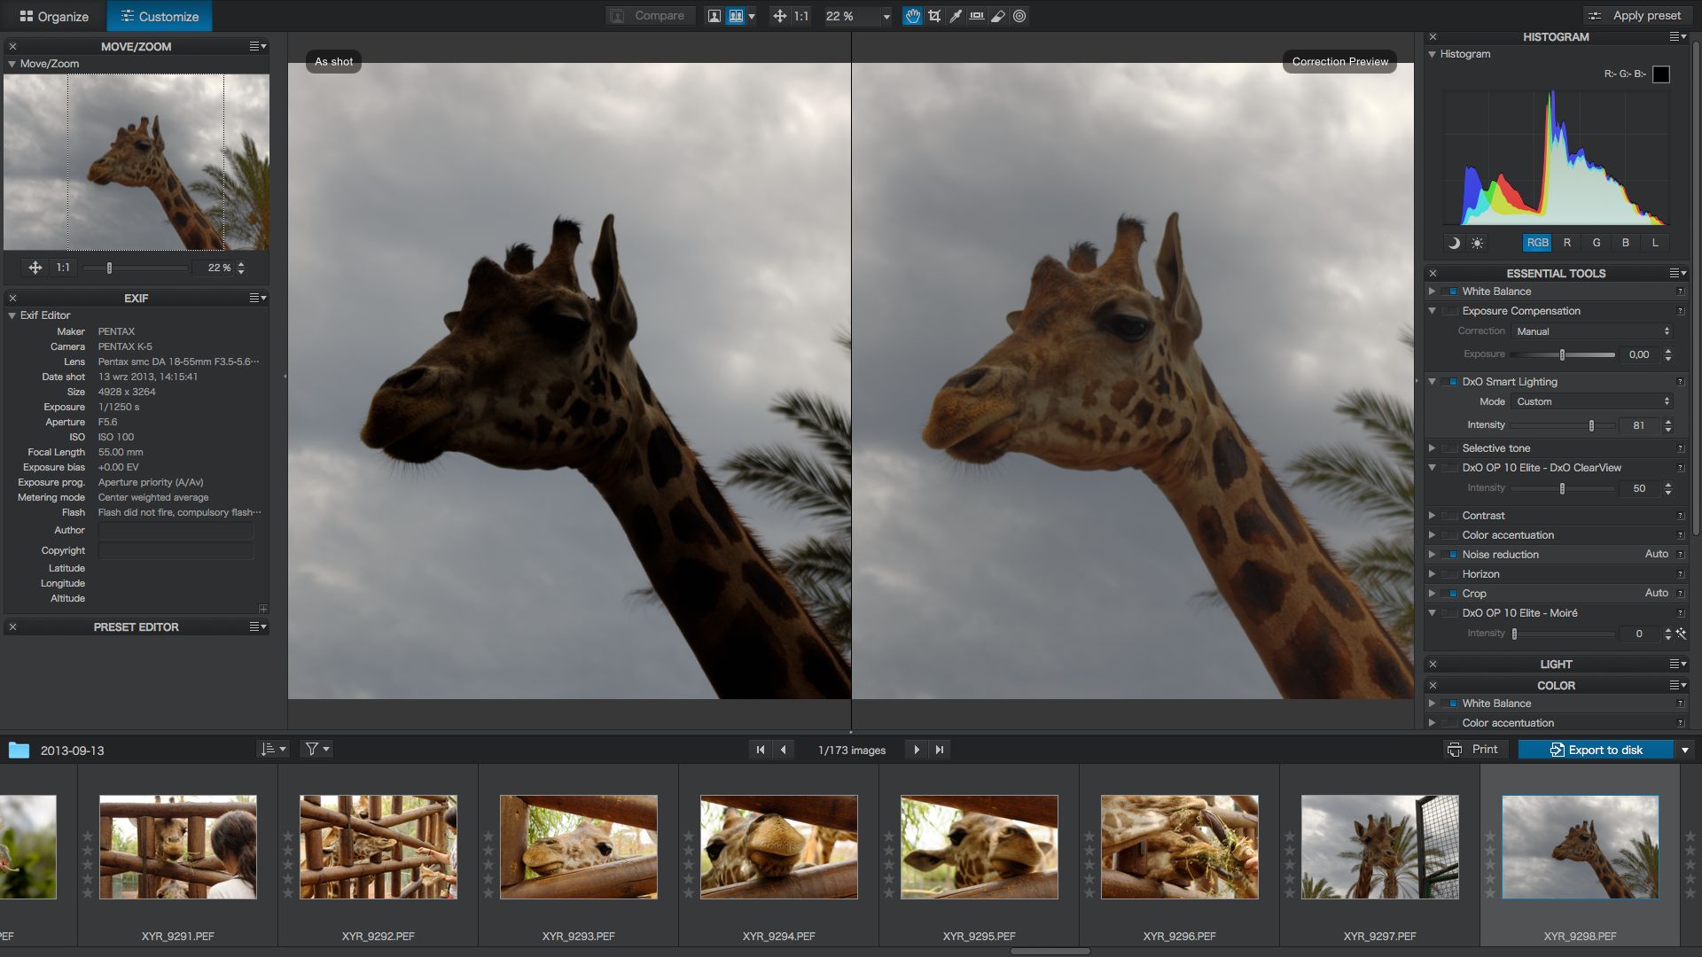Open the Correction mode Manual dropdown
Image resolution: width=1702 pixels, height=957 pixels.
click(1592, 331)
